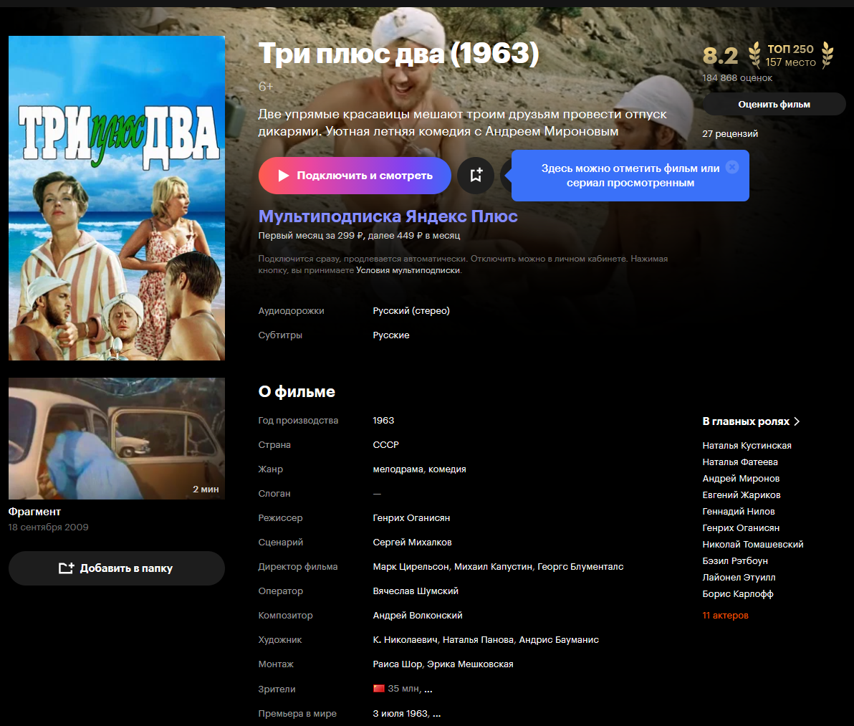Play the 2-minute Фрагмент video thumbnail
This screenshot has height=726, width=854.
(117, 439)
